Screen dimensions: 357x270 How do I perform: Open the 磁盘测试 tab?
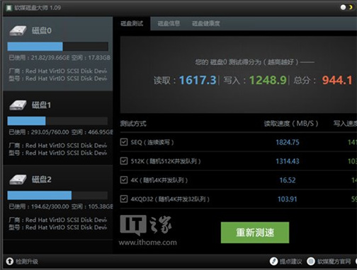[132, 23]
